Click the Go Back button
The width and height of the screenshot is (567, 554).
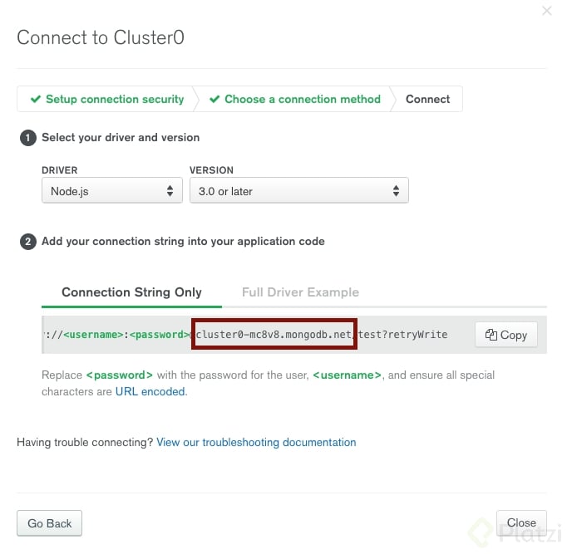pyautogui.click(x=50, y=523)
